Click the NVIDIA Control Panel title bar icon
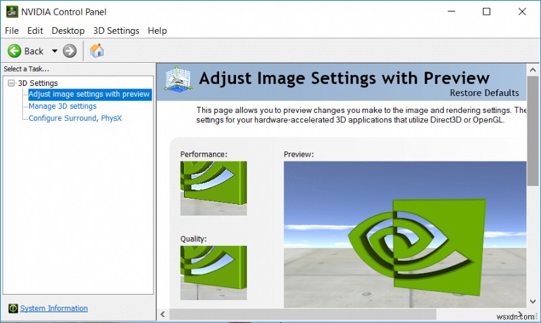Screen dimensions: 541x323 tap(11, 11)
